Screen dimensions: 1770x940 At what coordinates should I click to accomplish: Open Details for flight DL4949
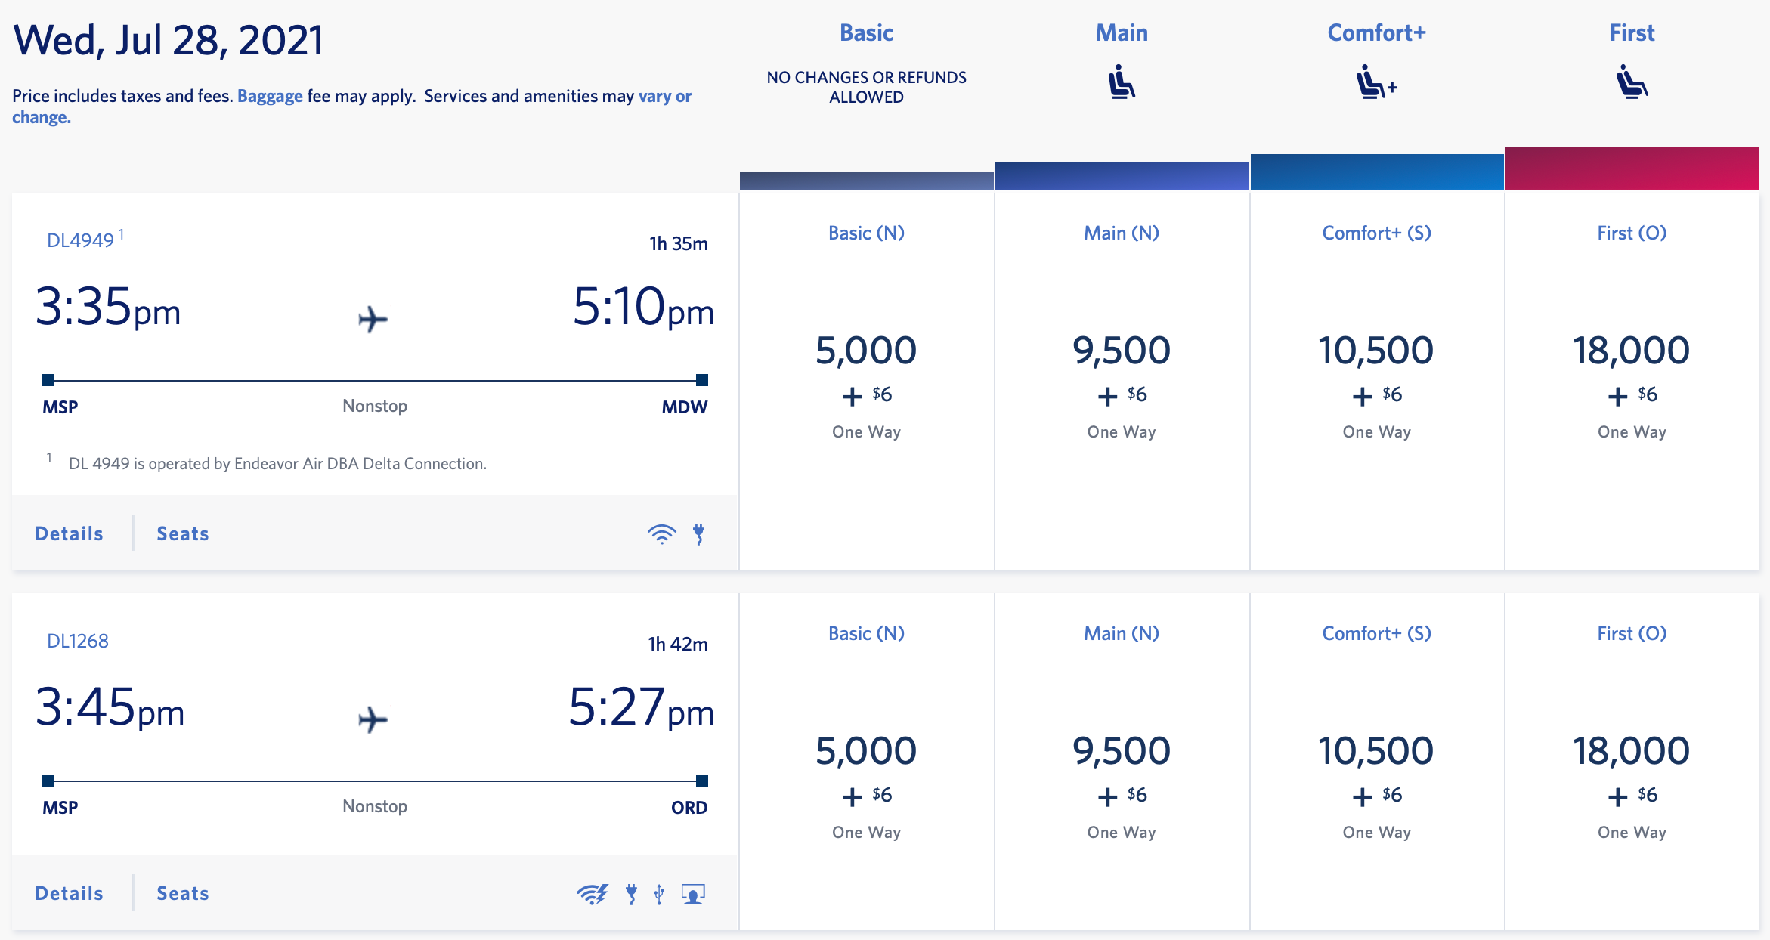[69, 533]
